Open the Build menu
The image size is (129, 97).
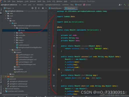[x=39, y=1]
